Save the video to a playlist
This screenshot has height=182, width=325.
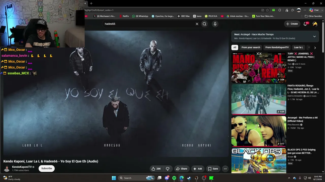[213, 169]
